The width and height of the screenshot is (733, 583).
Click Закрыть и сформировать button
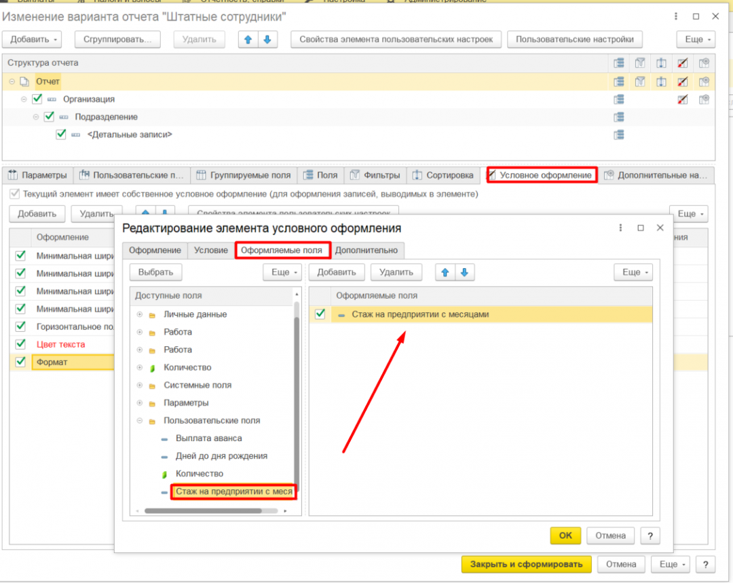pos(527,564)
